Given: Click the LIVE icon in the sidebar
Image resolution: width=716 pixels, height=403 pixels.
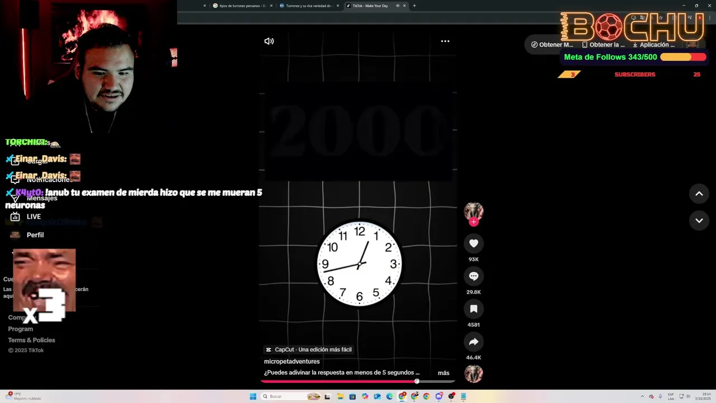Looking at the screenshot, I should pos(15,217).
